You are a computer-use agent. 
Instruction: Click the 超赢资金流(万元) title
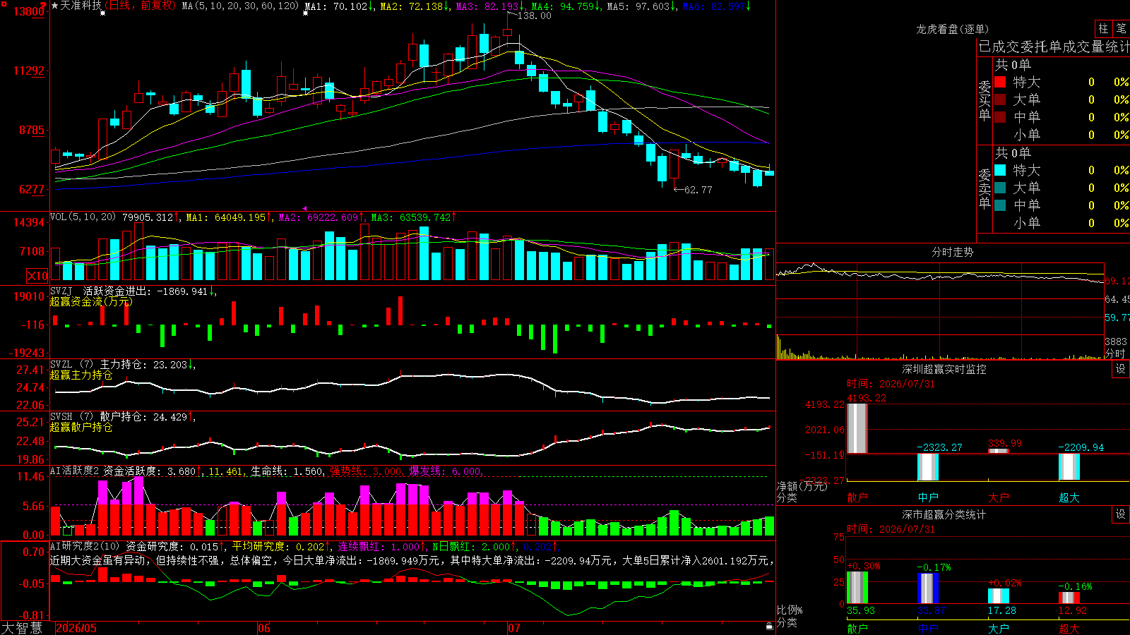point(91,301)
